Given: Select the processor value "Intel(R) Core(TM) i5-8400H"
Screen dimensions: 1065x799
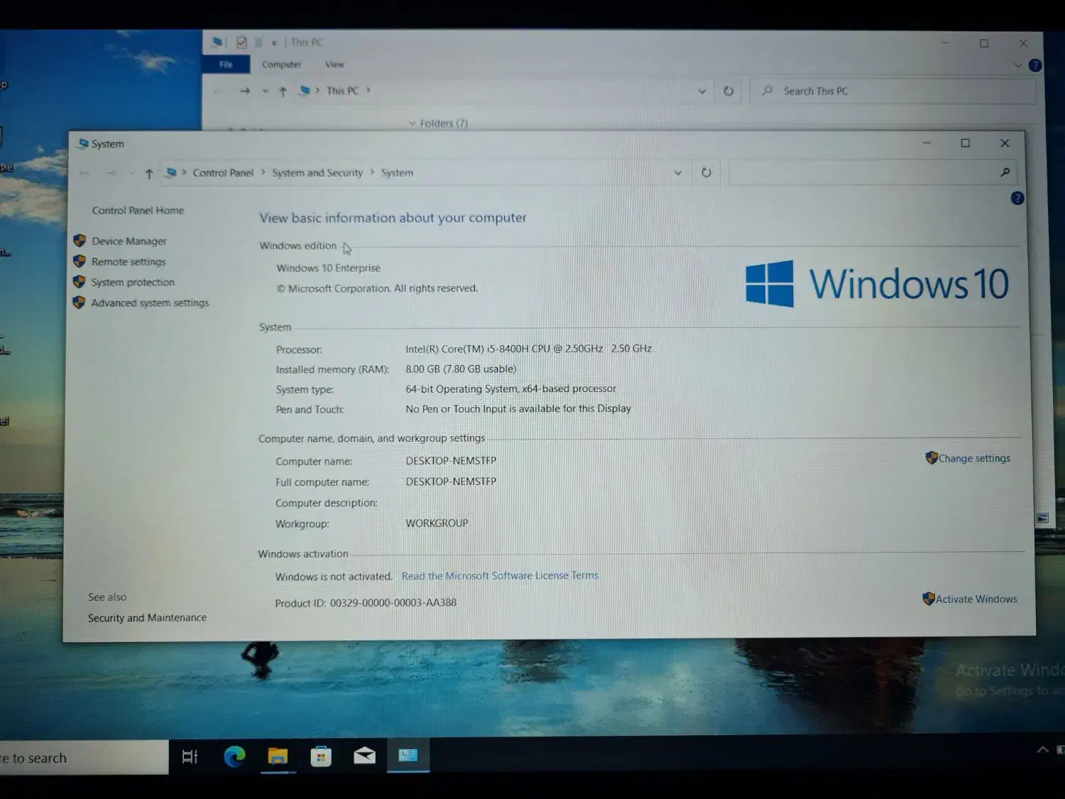Looking at the screenshot, I should click(466, 349).
